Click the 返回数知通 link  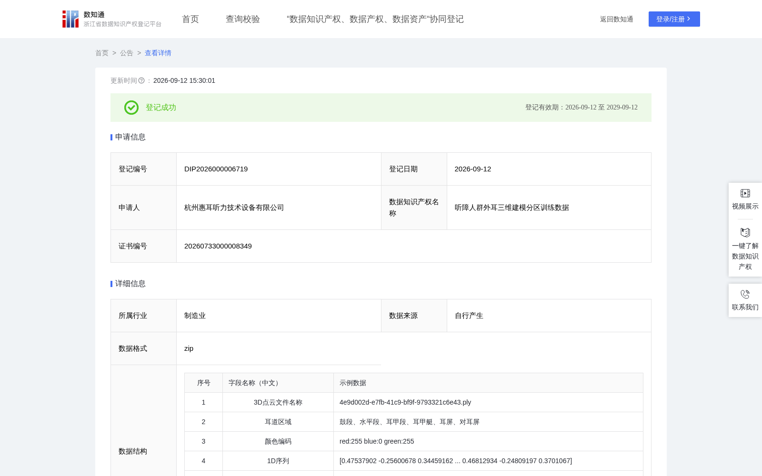pos(617,19)
